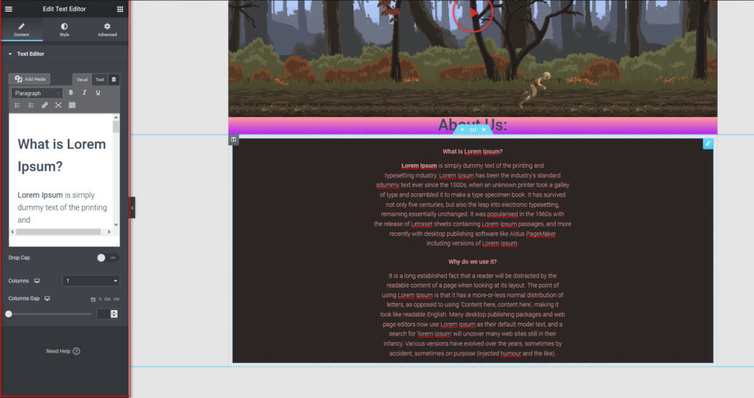Click responsive device icon beside Columns
This screenshot has width=754, height=398.
click(x=37, y=281)
